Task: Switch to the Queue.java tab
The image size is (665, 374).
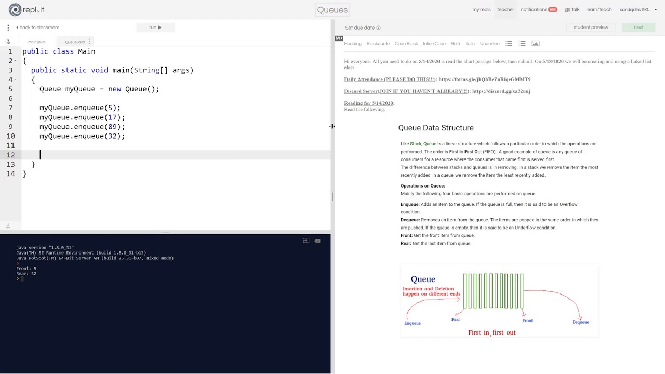Action: pos(75,42)
